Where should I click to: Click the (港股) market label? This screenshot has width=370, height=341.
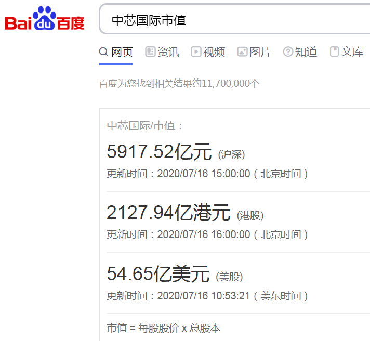pos(250,216)
